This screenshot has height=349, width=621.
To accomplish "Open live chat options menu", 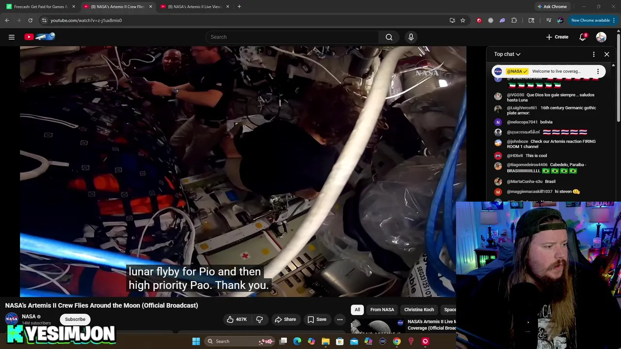I will click(x=594, y=54).
